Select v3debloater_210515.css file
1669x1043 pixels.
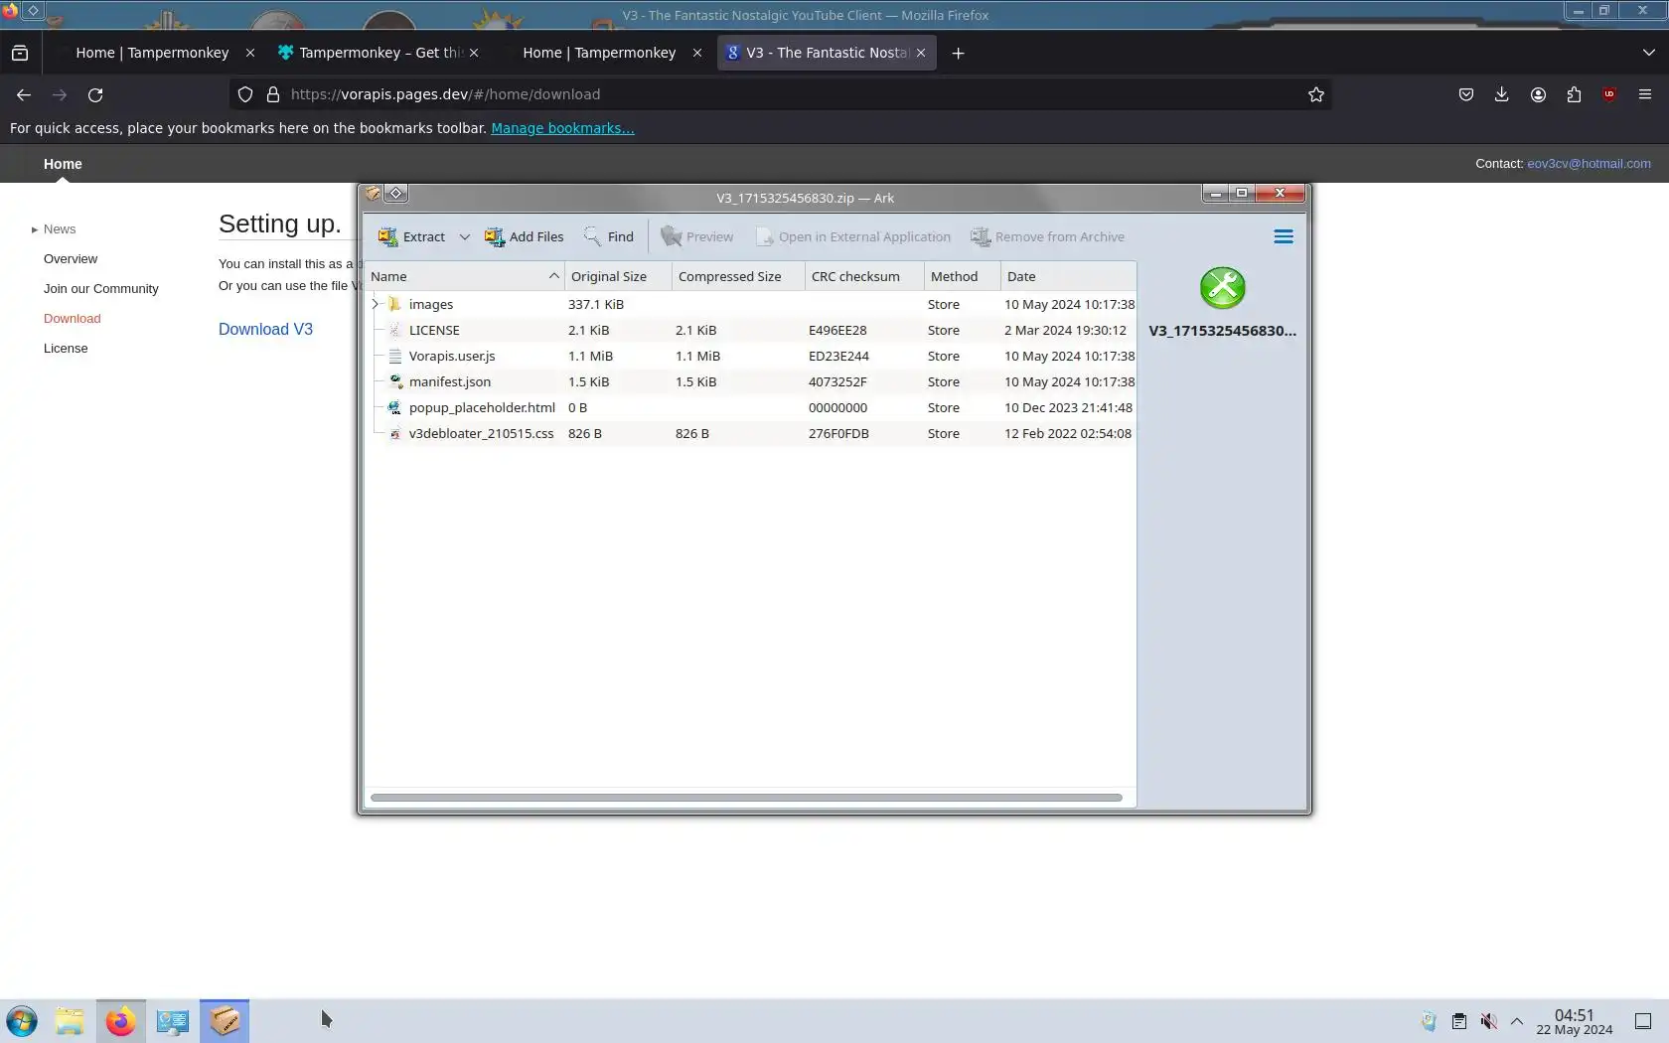[752, 433]
